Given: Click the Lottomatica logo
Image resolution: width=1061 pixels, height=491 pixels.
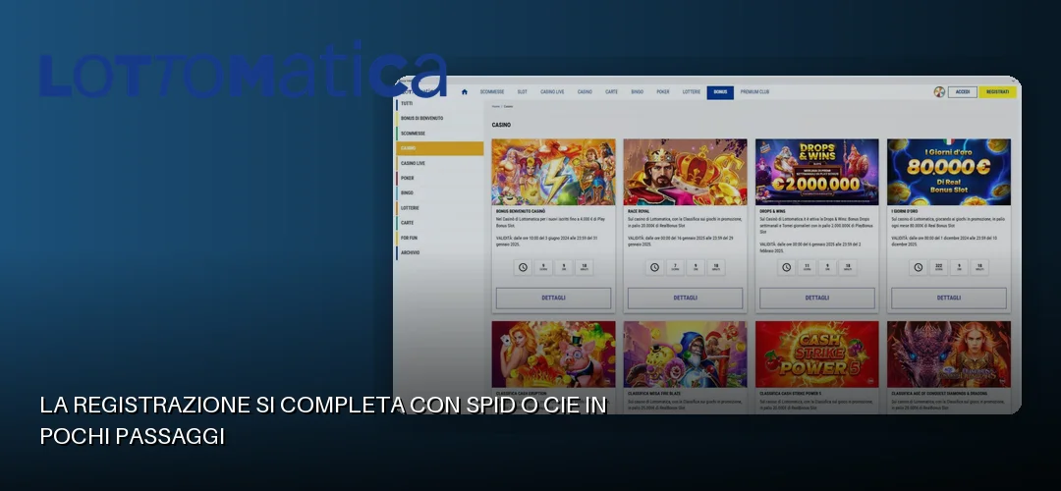Looking at the screenshot, I should click(x=243, y=70).
